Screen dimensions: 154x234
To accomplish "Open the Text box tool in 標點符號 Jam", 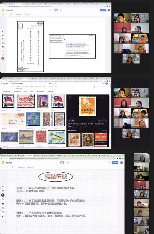I will pyautogui.click(x=3, y=212).
